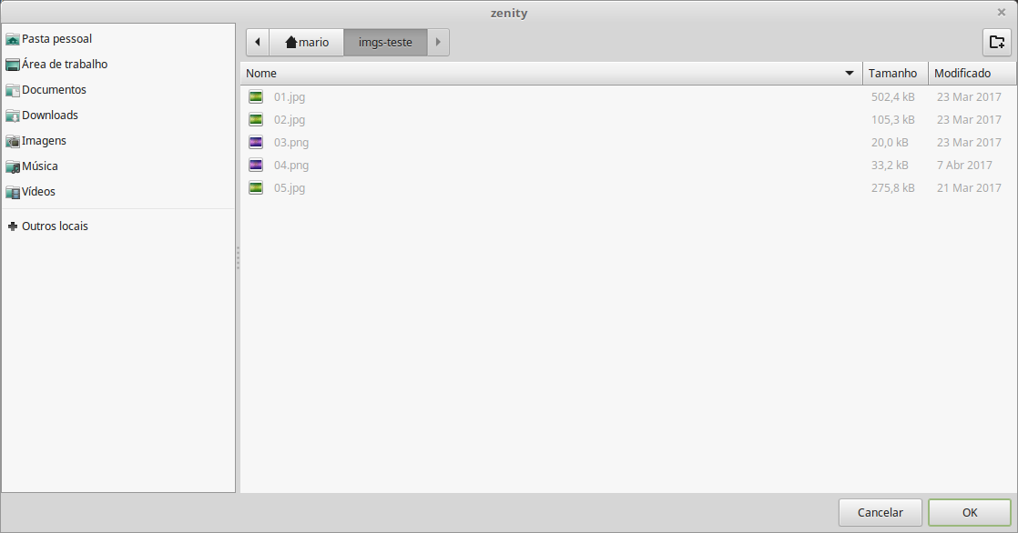
Task: Select the imgs-teste path button
Action: pyautogui.click(x=385, y=42)
